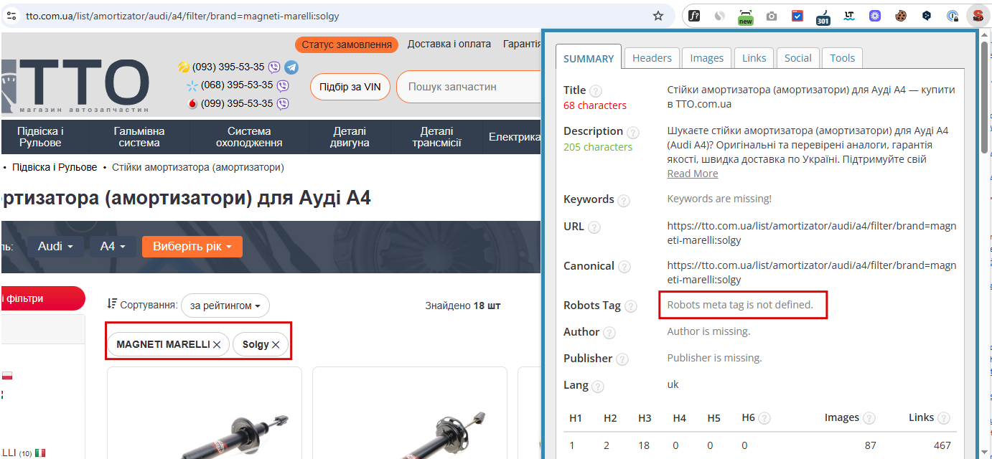Switch to the Images tab
The height and width of the screenshot is (459, 992).
pos(707,58)
